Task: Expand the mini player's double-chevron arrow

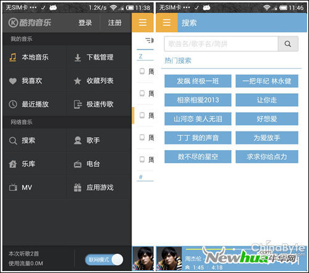Action: click(187, 267)
